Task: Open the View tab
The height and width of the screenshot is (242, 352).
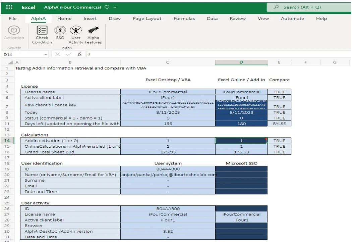Action: pyautogui.click(x=263, y=18)
